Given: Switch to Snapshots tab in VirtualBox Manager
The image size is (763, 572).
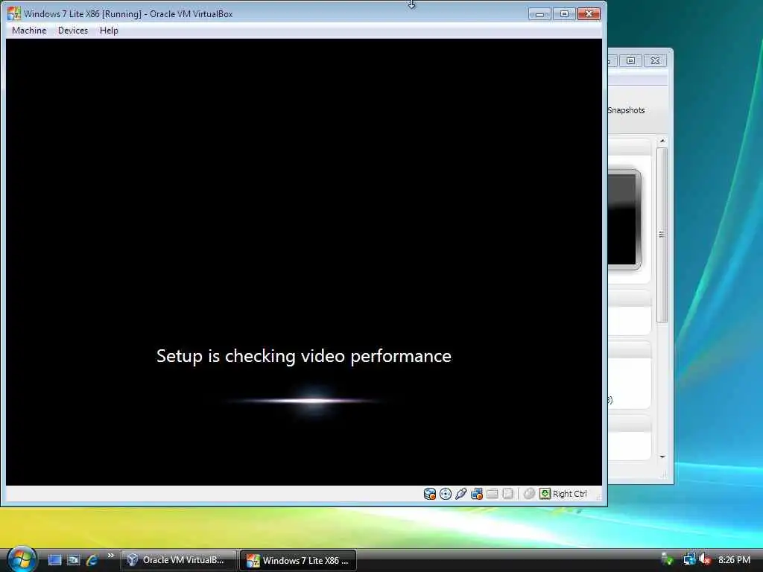Looking at the screenshot, I should [x=626, y=110].
